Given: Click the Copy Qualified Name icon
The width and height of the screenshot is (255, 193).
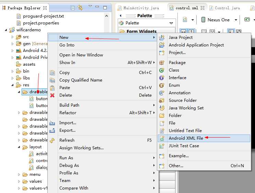Looking at the screenshot, I should tap(53, 80).
